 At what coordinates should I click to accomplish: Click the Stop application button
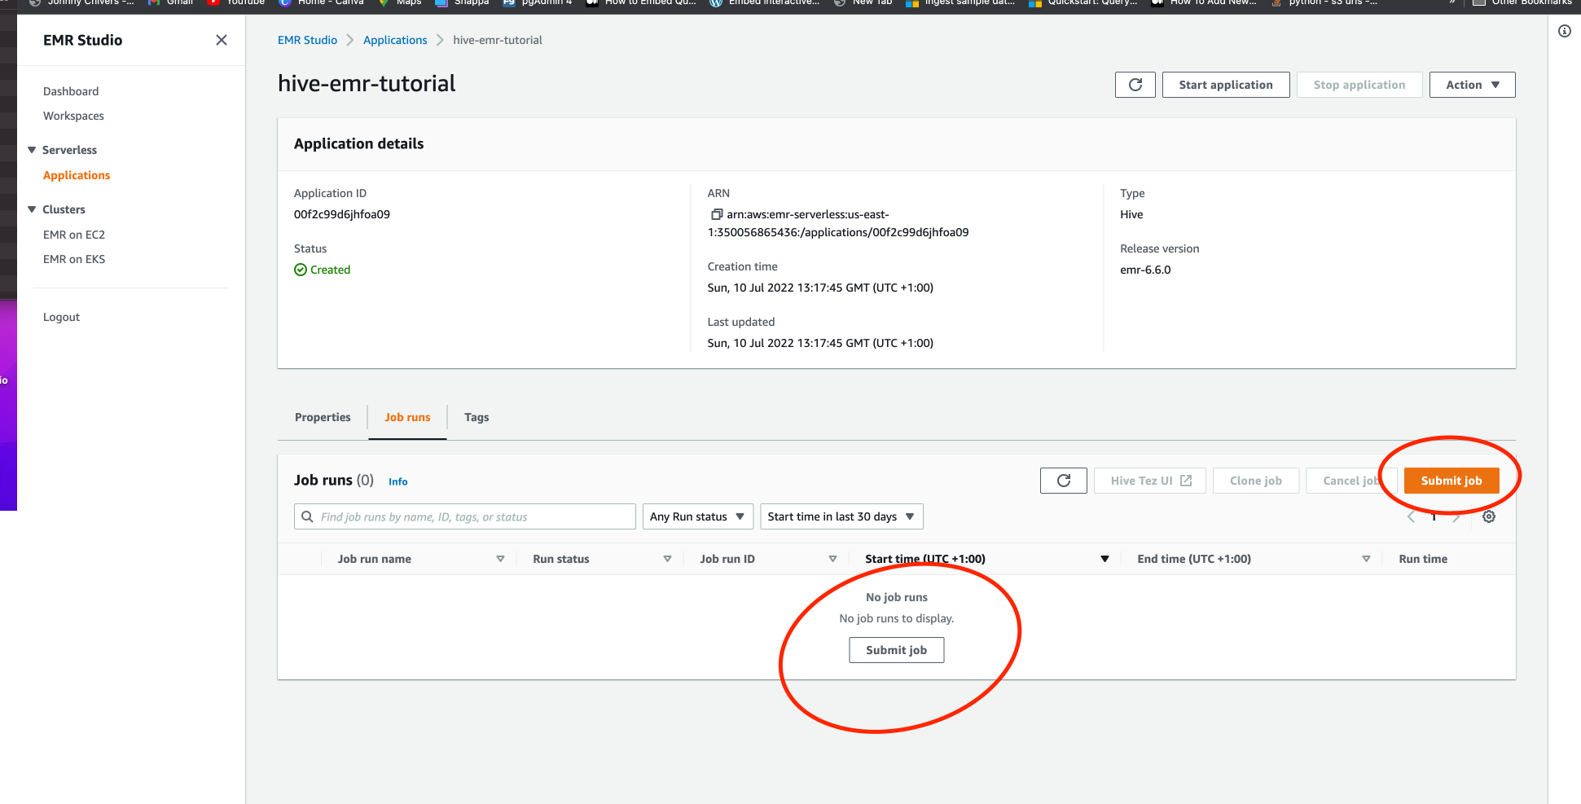click(1359, 85)
